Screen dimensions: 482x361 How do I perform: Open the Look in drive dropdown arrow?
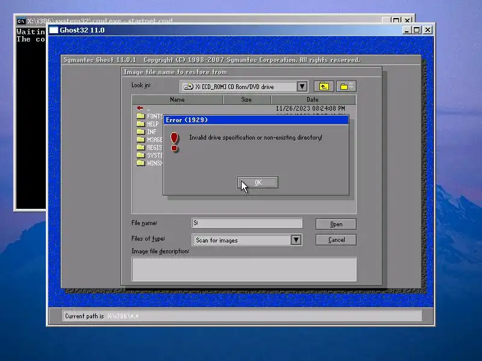point(302,87)
